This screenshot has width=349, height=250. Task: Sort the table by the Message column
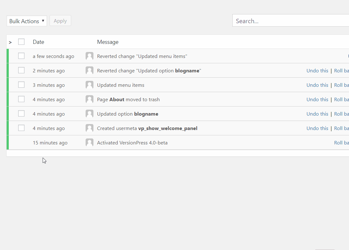click(108, 42)
